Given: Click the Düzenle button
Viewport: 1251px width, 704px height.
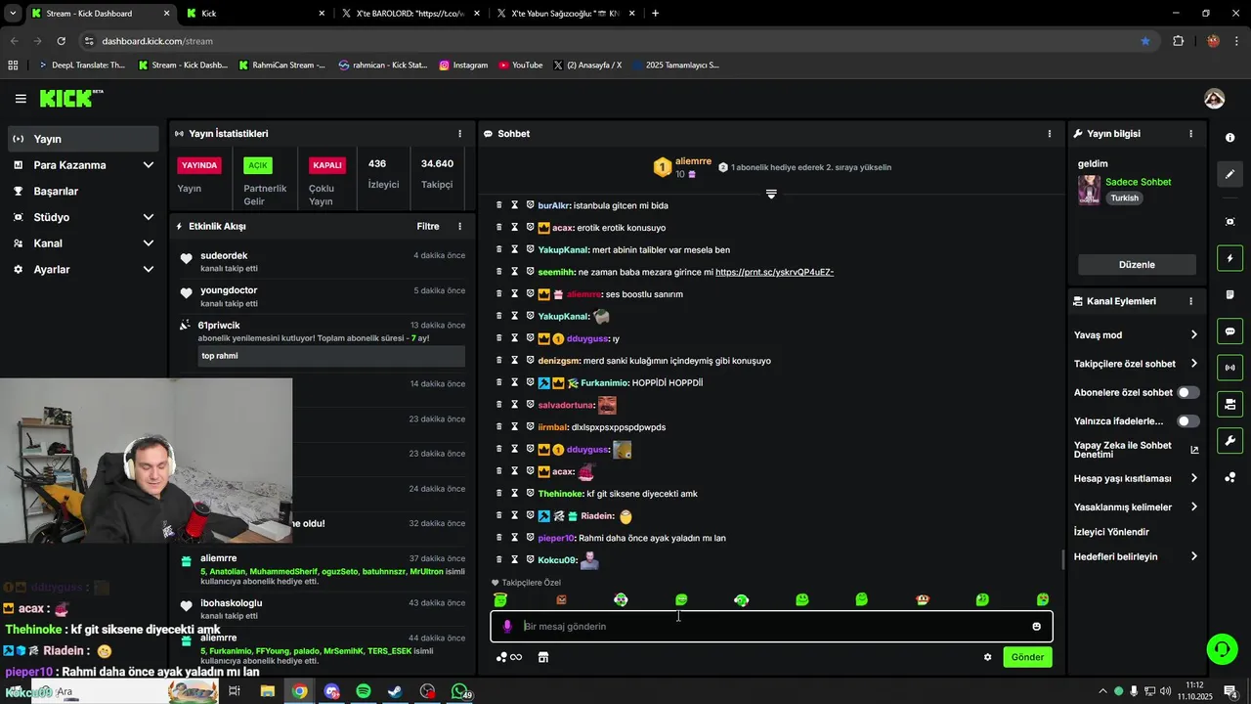Looking at the screenshot, I should [1137, 265].
